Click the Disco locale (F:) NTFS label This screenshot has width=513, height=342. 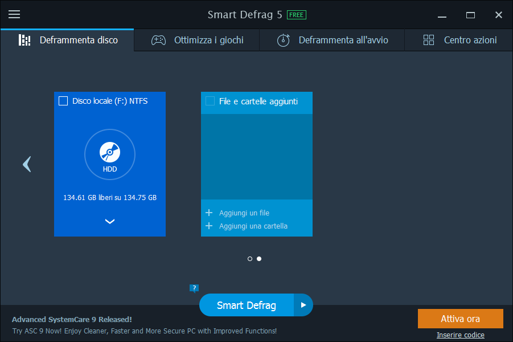coord(110,101)
